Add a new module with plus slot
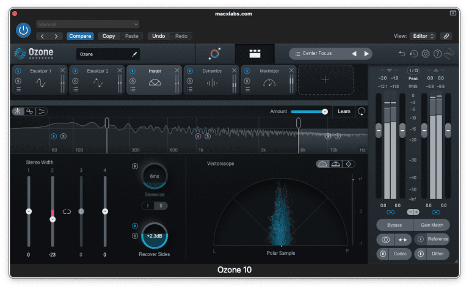Viewport: 469px width, 289px height. click(325, 79)
